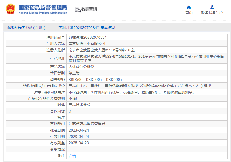Select the 生产地址 value text

(146, 58)
